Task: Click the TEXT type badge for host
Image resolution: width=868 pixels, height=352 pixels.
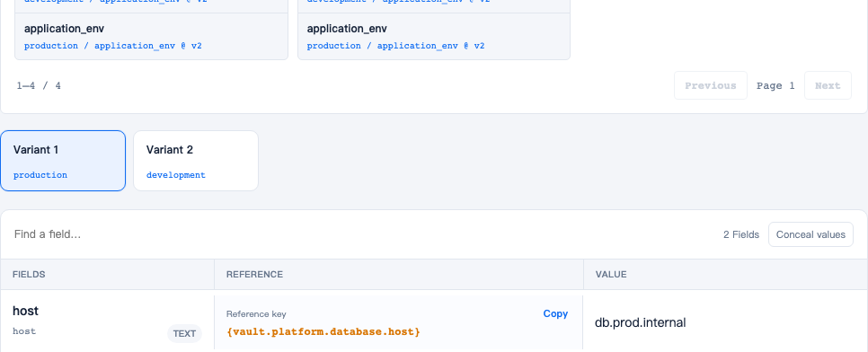Action: click(x=184, y=334)
